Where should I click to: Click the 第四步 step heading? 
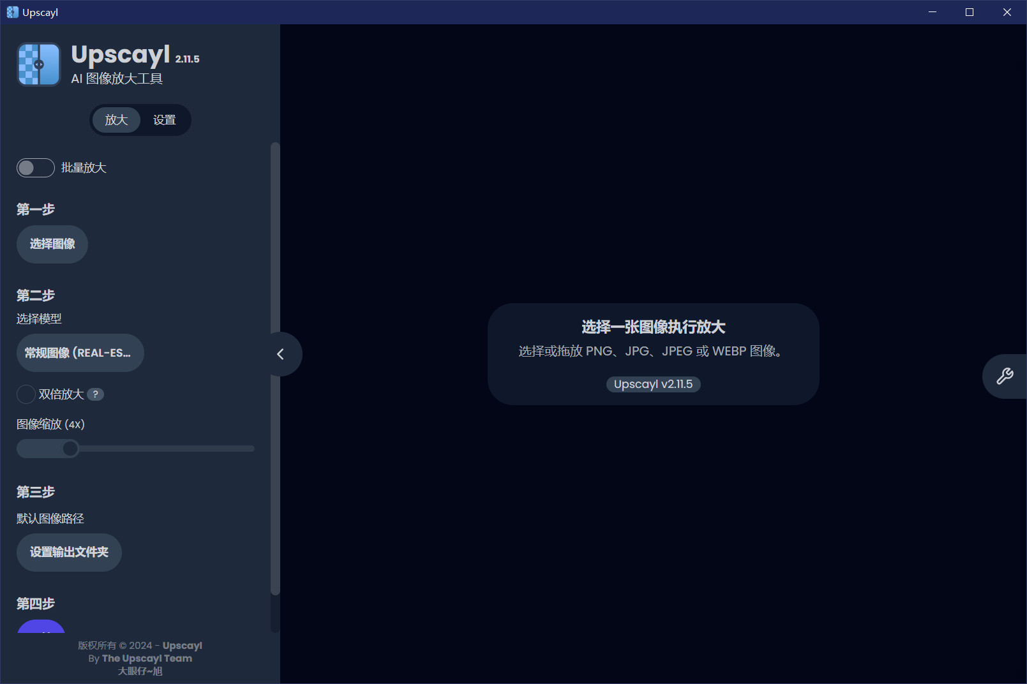pos(36,604)
